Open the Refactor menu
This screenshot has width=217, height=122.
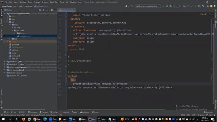(x=45, y=2)
